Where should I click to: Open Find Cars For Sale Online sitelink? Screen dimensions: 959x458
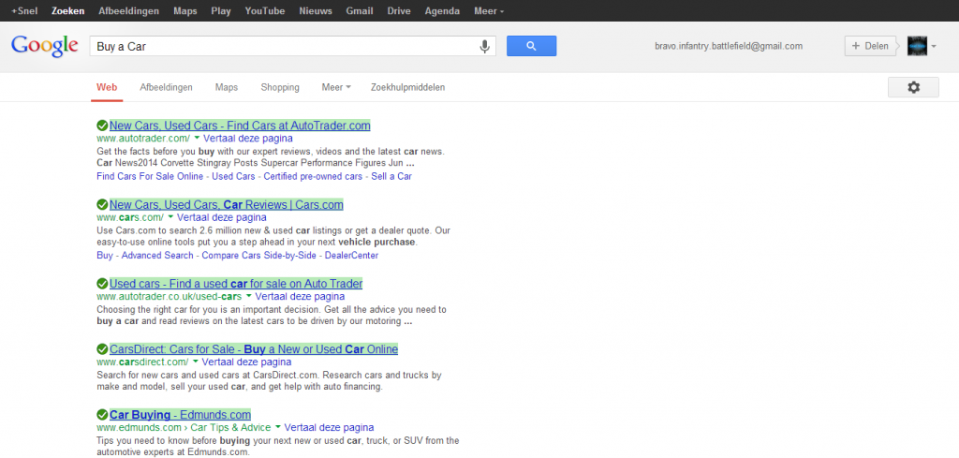tap(150, 176)
